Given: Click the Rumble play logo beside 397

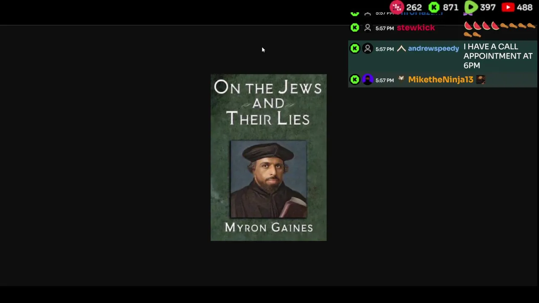Looking at the screenshot, I should 471,7.
